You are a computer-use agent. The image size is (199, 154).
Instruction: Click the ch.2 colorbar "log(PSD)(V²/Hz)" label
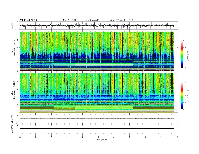[188, 97]
